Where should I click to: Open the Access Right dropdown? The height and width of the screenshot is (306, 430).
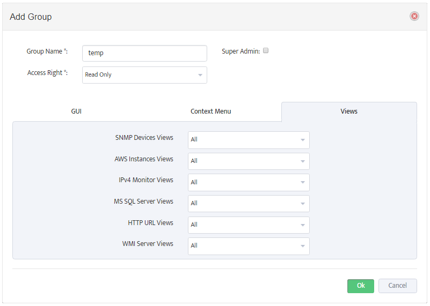[x=144, y=75]
